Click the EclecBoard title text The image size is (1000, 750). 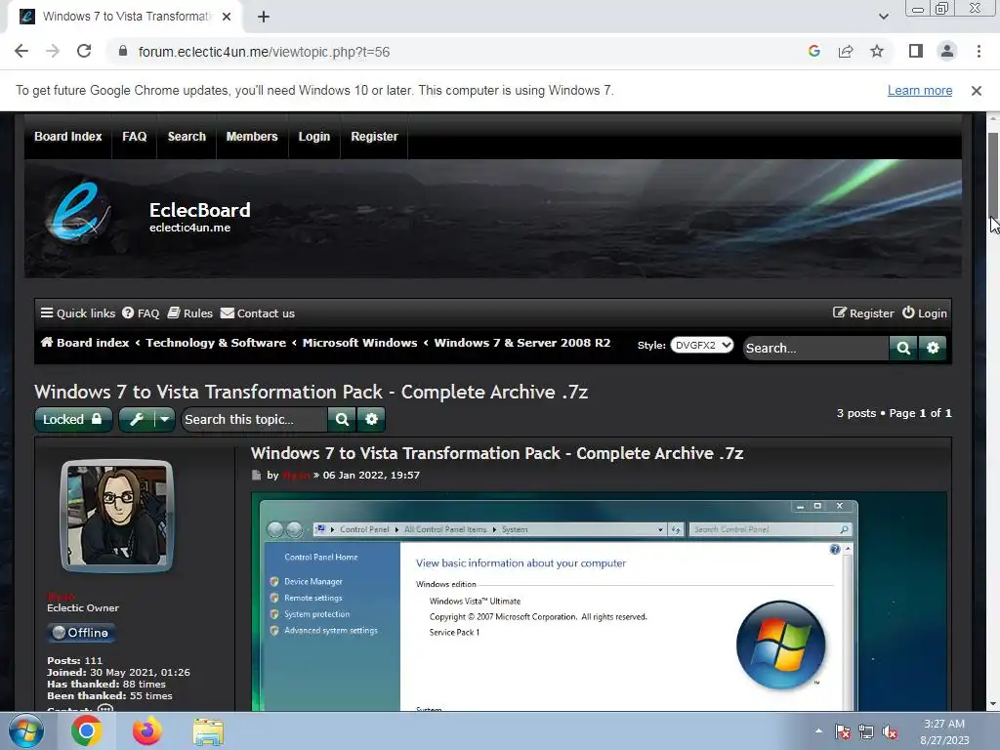tap(199, 210)
